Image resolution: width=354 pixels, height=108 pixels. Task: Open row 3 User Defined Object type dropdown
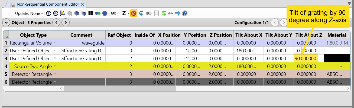(x=55, y=58)
